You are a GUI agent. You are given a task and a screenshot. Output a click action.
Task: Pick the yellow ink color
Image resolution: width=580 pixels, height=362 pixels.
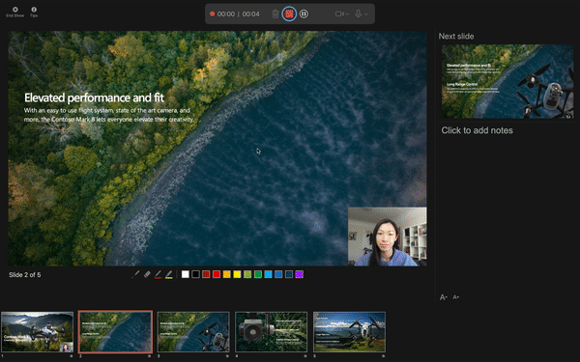pos(237,274)
